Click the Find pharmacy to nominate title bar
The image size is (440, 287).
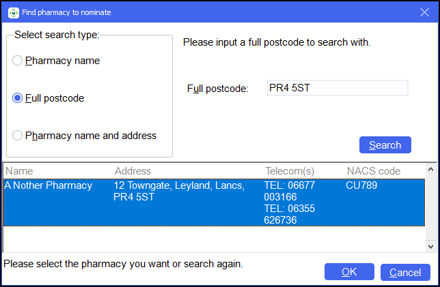(x=205, y=12)
